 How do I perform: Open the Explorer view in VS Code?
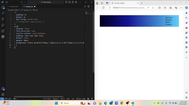pyautogui.click(x=3, y=7)
